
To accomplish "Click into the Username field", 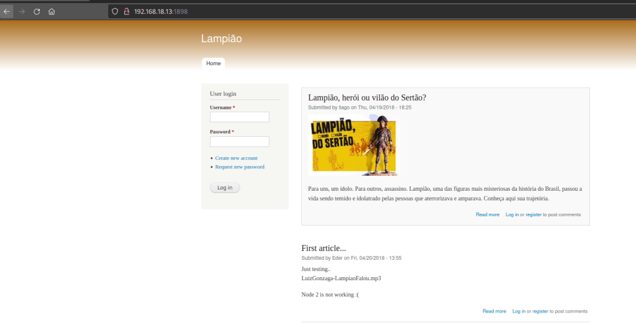I will (x=239, y=117).
